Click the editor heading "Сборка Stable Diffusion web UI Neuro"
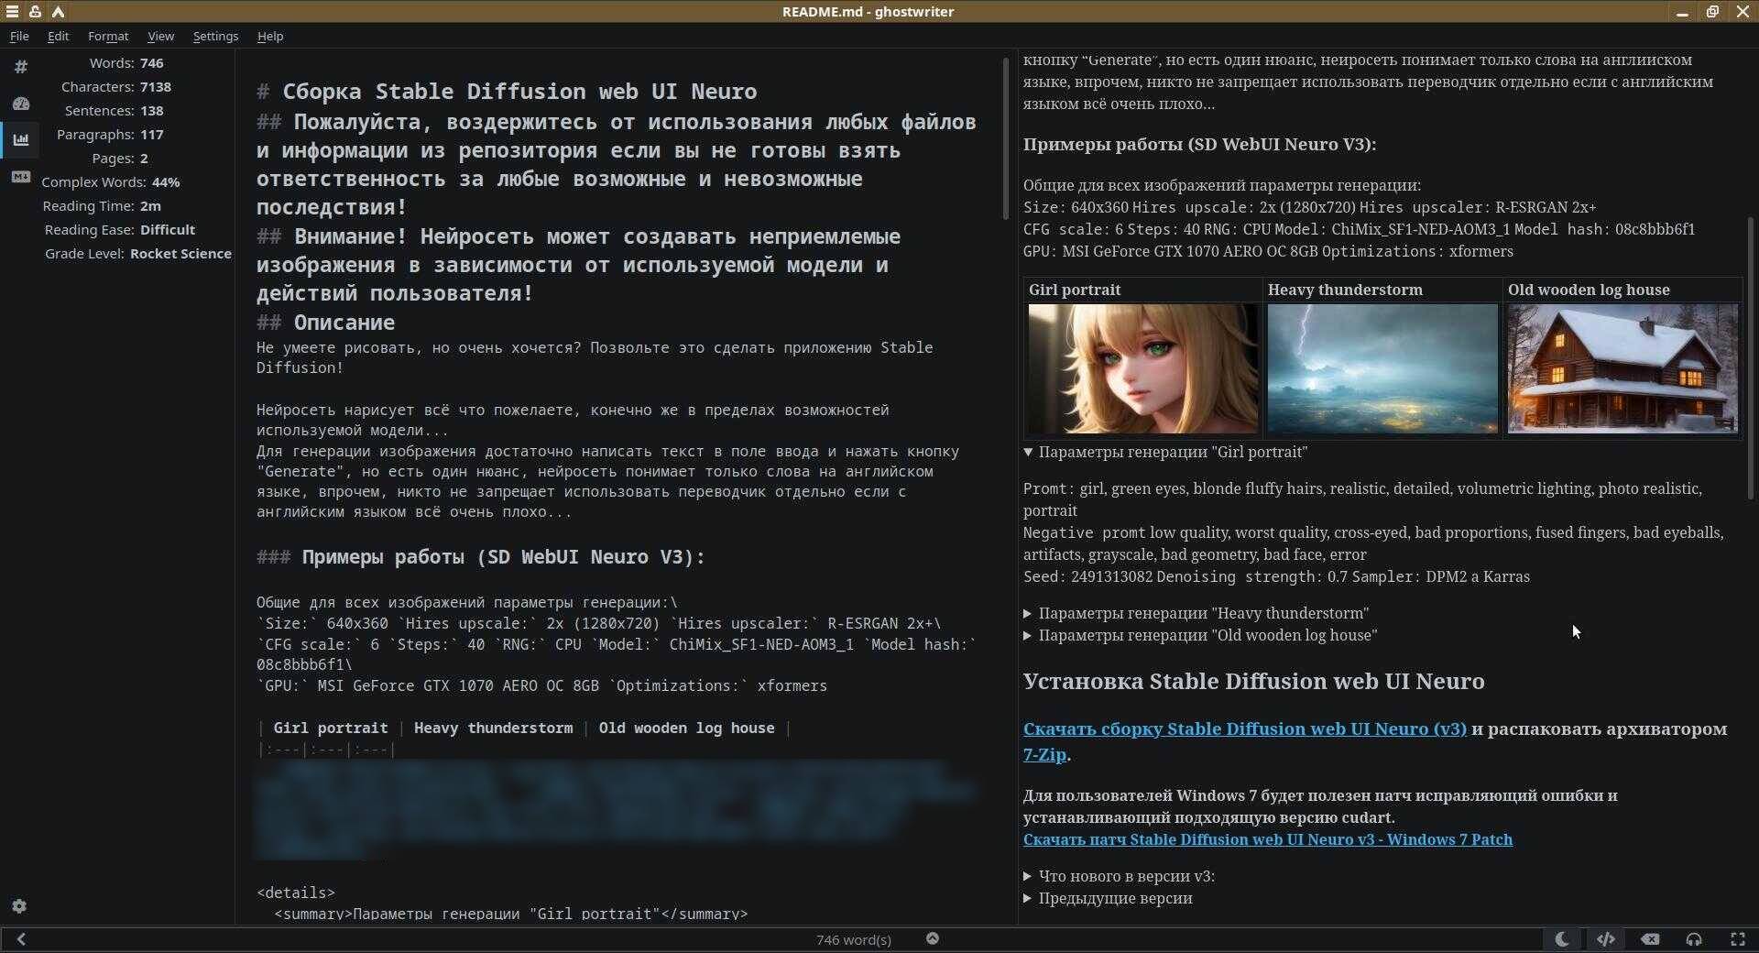This screenshot has width=1759, height=953. pos(519,92)
